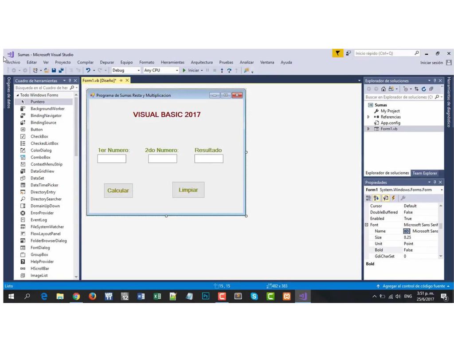The height and width of the screenshot is (341, 454).
Task: Open the Orígenes de datos side tab
Action: [x=8, y=92]
